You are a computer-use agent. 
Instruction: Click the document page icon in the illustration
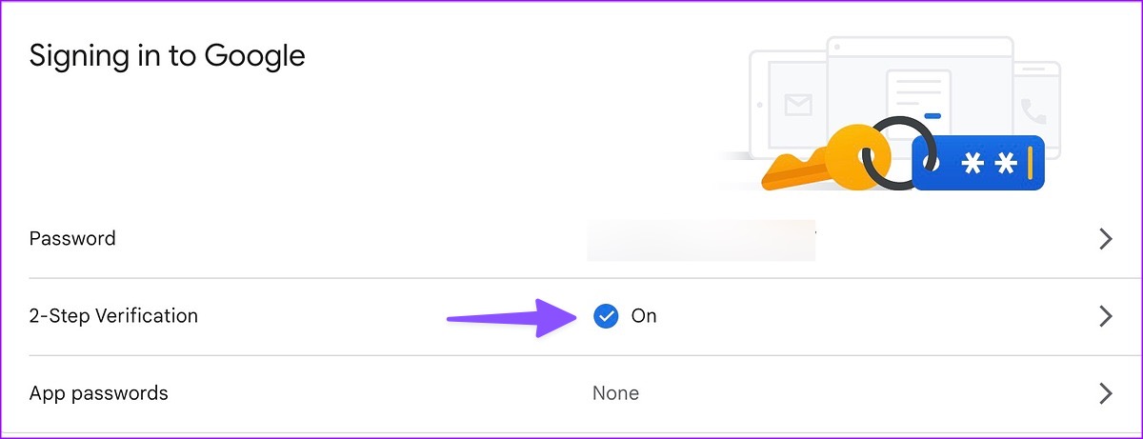pos(919,105)
